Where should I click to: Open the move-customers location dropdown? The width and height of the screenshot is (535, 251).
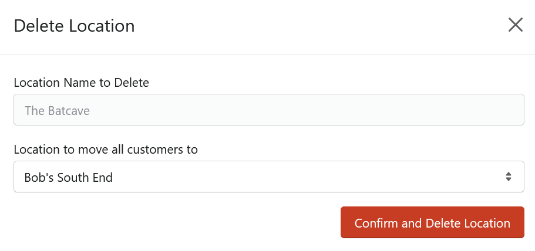tap(269, 177)
